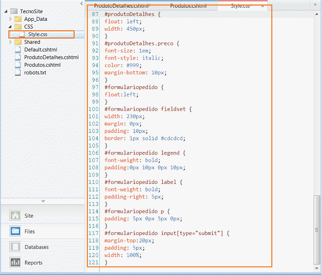Click the Style.css file icon
The image size is (322, 275).
pyautogui.click(x=22, y=34)
